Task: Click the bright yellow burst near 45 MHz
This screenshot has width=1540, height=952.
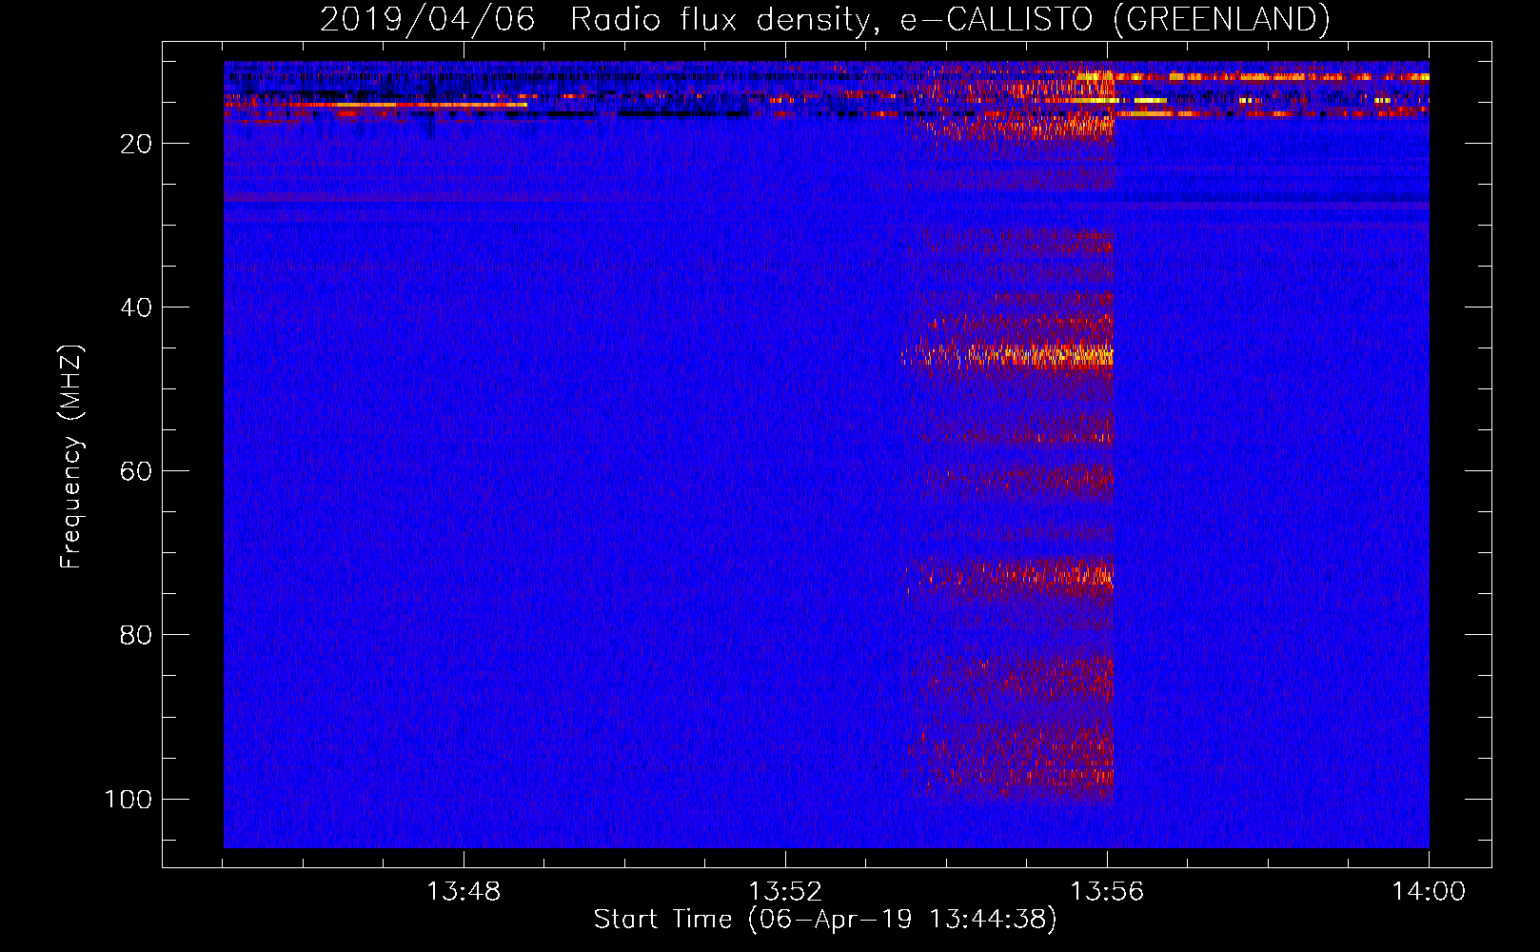Action: pyautogui.click(x=1009, y=357)
